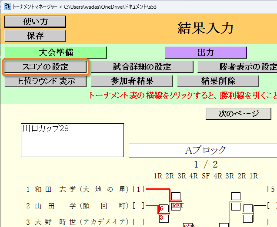Click the 川口カップ28 tournament name field
This screenshot has height=227, width=277.
(x=72, y=140)
